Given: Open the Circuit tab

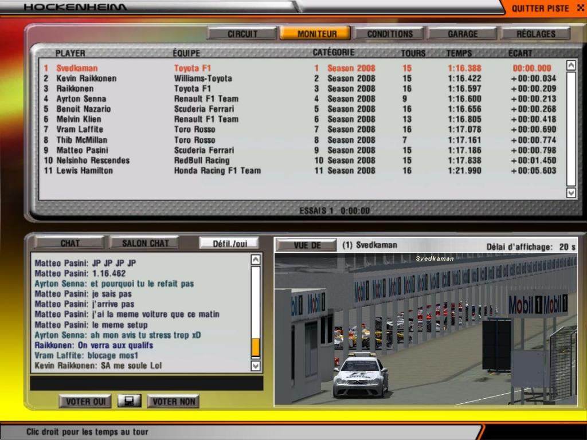Looking at the screenshot, I should (x=242, y=34).
